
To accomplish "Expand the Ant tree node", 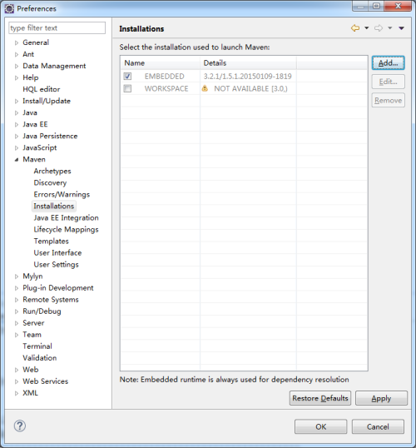I will pyautogui.click(x=17, y=55).
